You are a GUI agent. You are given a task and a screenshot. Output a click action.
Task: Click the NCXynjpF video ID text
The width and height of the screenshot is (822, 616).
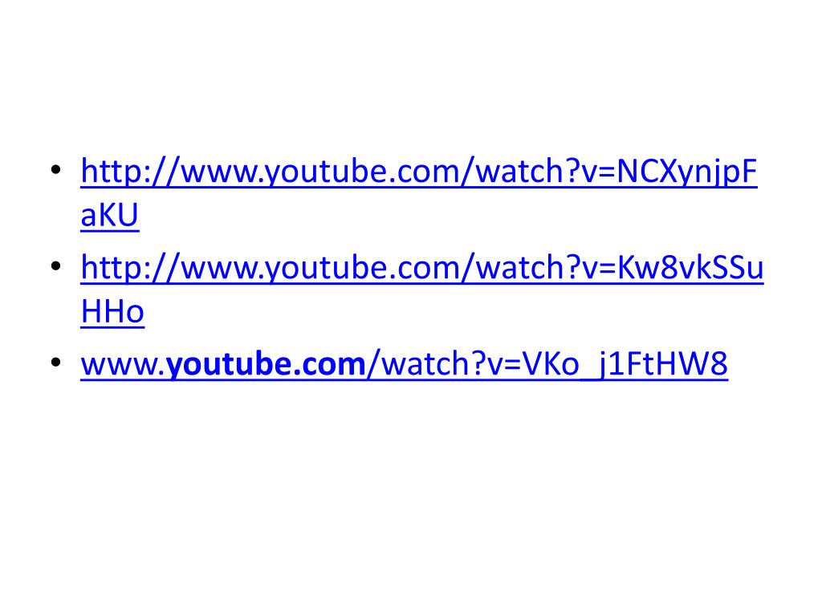[x=687, y=172]
